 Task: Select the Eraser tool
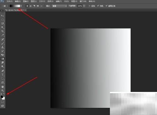3,55
